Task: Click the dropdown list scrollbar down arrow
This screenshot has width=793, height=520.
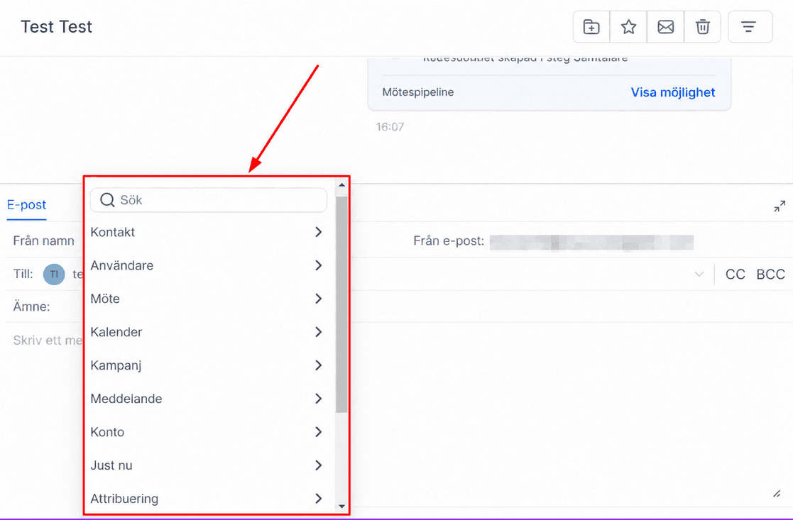Action: point(341,507)
